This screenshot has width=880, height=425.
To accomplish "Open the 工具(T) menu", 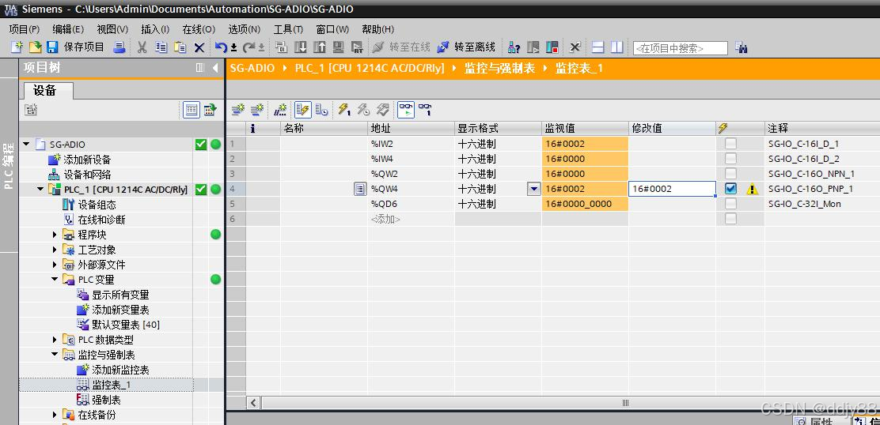I will (288, 29).
